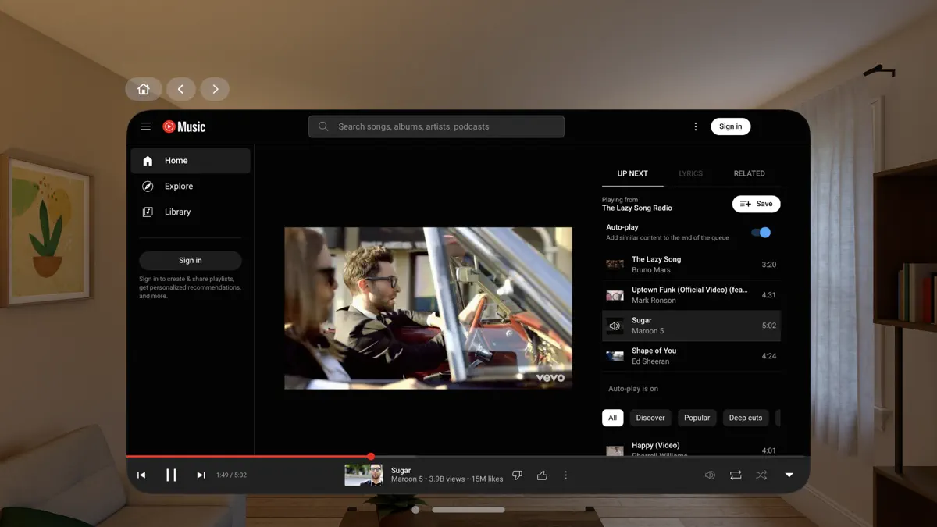Like the song Sugar

tap(542, 475)
